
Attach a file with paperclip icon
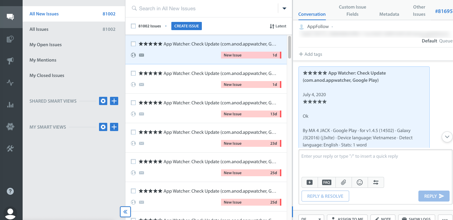pos(343,182)
